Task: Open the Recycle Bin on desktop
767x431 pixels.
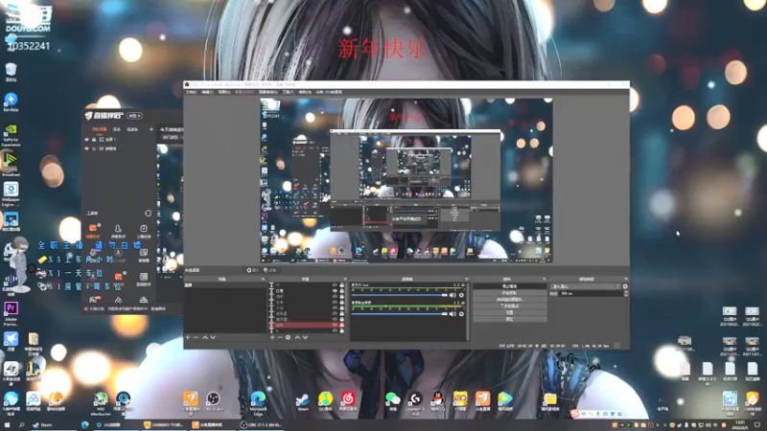Action: click(11, 72)
